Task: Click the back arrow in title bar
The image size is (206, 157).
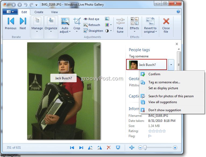Action: (x=14, y=5)
